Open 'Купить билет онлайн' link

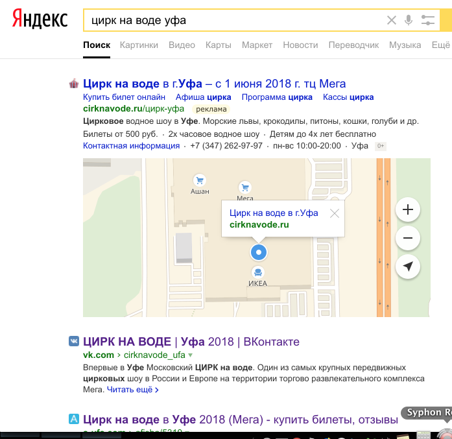124,97
